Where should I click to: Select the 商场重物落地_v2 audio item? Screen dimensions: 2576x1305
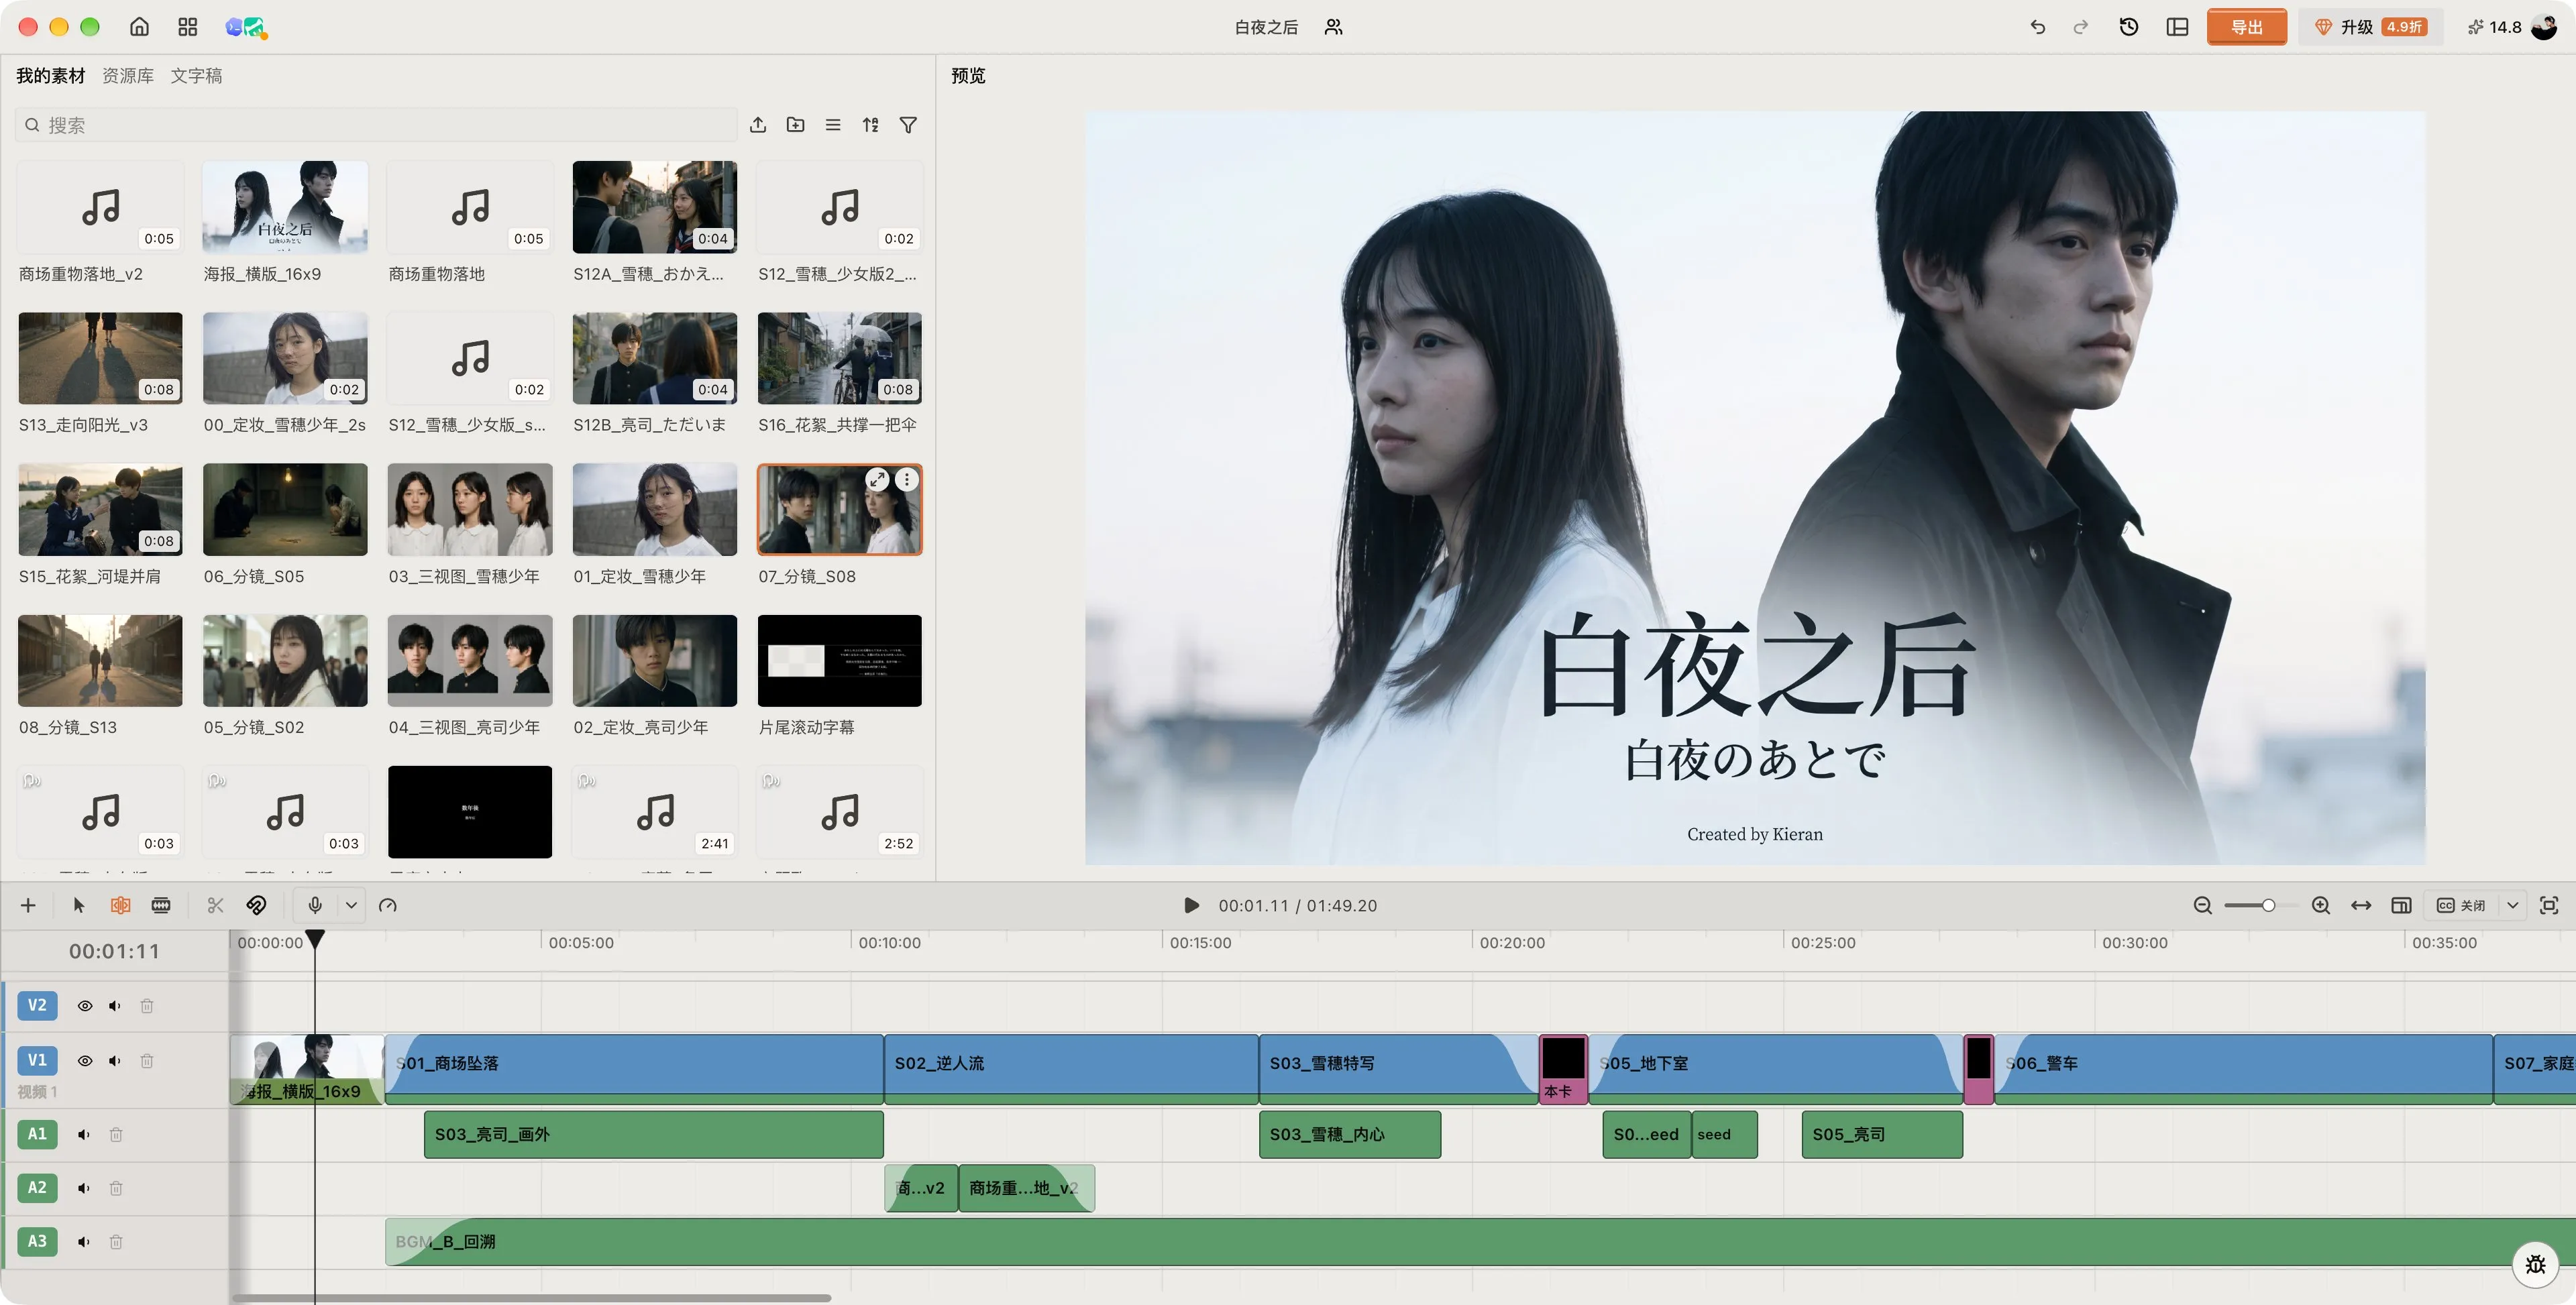(100, 207)
